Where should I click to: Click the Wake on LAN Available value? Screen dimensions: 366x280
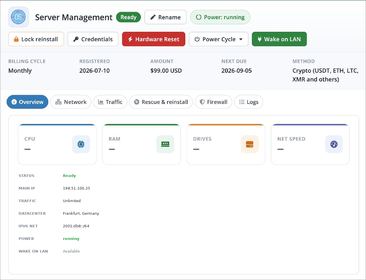pos(71,251)
